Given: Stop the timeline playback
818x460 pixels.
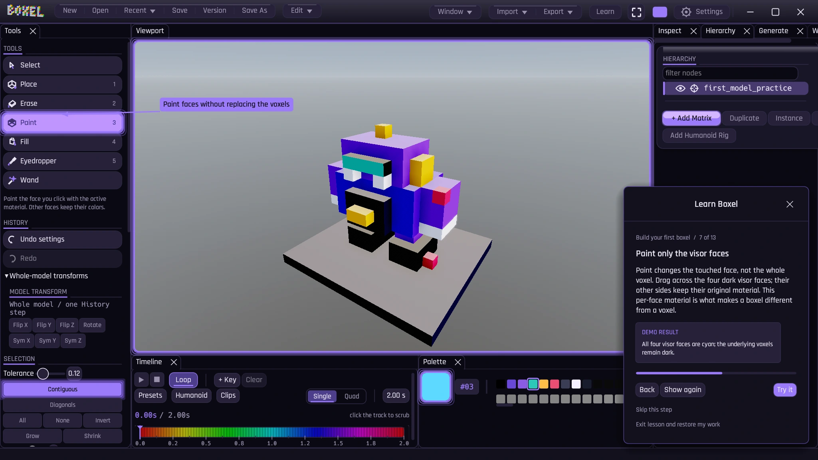Looking at the screenshot, I should [x=157, y=380].
